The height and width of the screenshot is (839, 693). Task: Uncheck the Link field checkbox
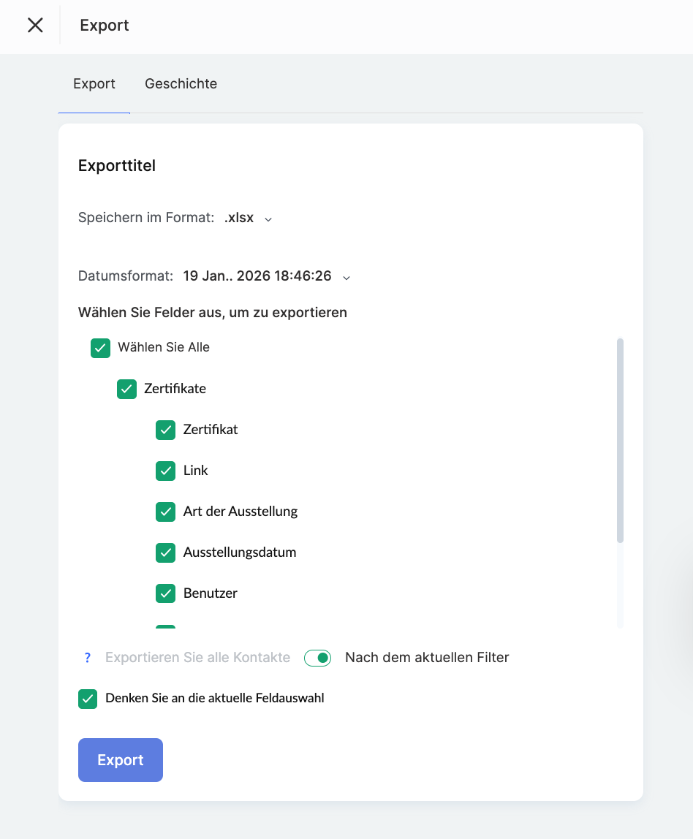165,471
